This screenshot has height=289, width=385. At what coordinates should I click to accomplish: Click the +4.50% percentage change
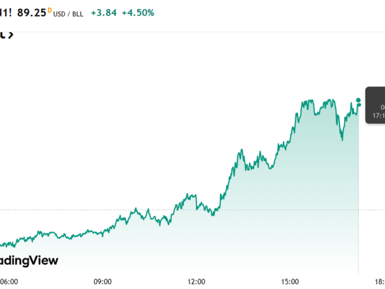pos(138,13)
